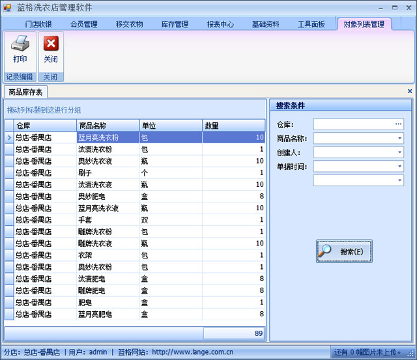The height and width of the screenshot is (360, 417).
Task: Sort by 商品名称 column header
Action: (x=108, y=126)
